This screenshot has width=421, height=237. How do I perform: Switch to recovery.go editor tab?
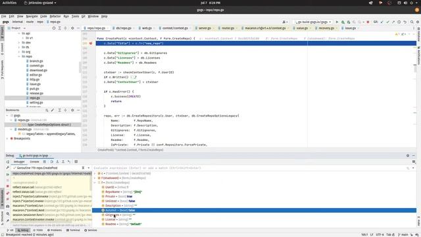pos(326,28)
